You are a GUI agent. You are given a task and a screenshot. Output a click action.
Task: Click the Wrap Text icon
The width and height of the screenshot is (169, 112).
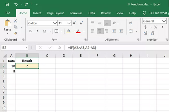click(131, 23)
